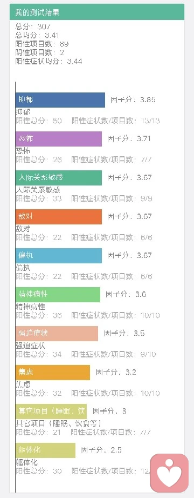
Task: Select the light blue 偏执 bar
Action: coord(59,256)
